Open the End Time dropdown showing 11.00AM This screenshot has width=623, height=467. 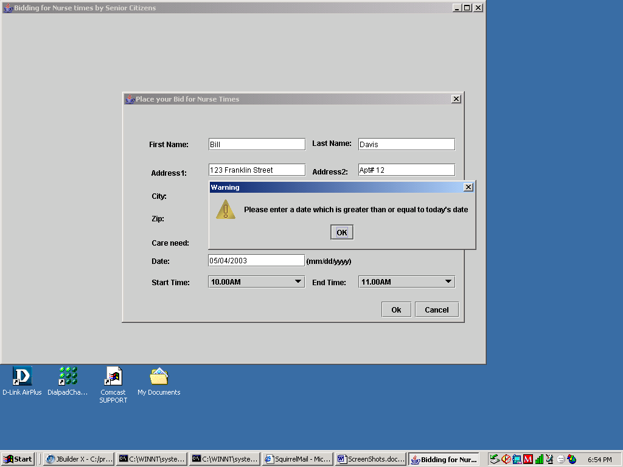(406, 282)
